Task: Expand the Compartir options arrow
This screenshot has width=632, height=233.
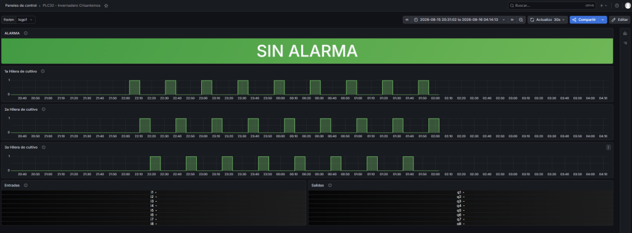Action: coord(602,20)
